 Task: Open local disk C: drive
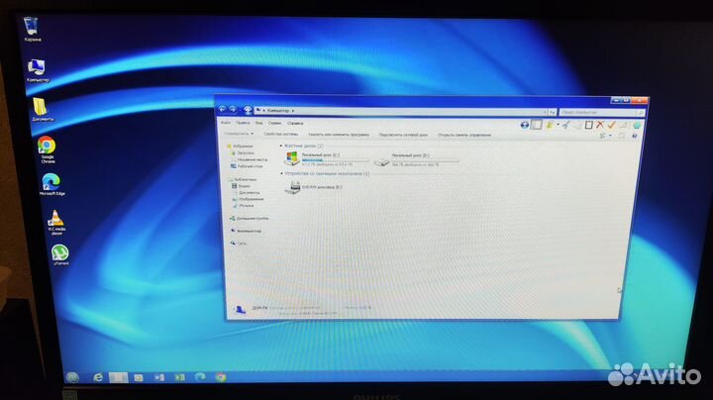pyautogui.click(x=294, y=157)
